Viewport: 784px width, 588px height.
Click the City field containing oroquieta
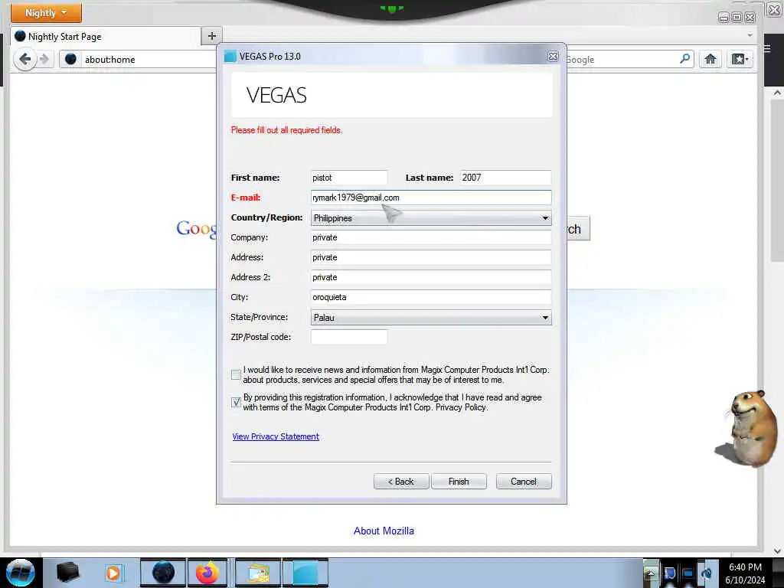pyautogui.click(x=431, y=297)
